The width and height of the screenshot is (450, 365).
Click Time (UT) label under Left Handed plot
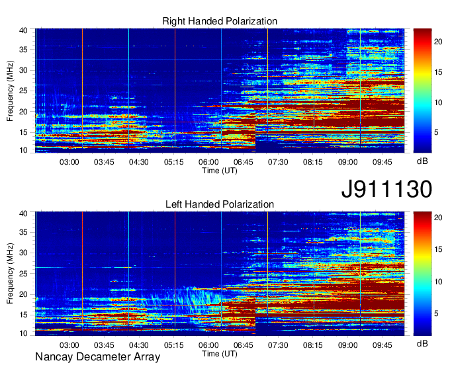point(220,354)
